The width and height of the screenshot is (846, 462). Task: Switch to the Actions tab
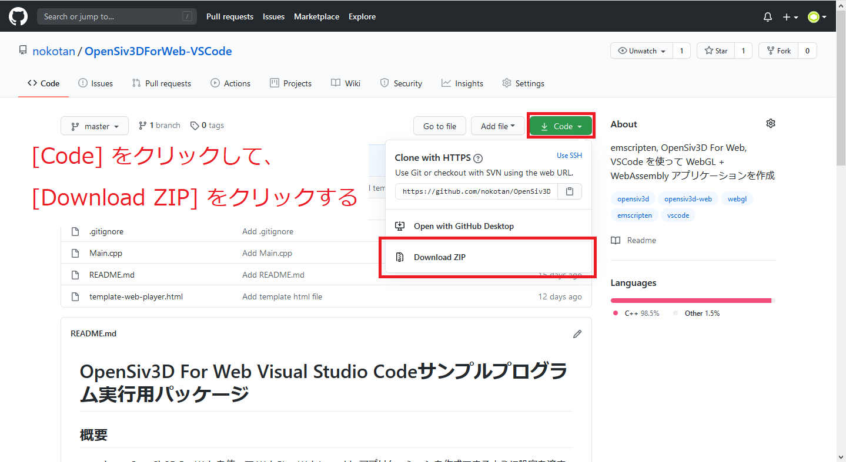pos(230,83)
